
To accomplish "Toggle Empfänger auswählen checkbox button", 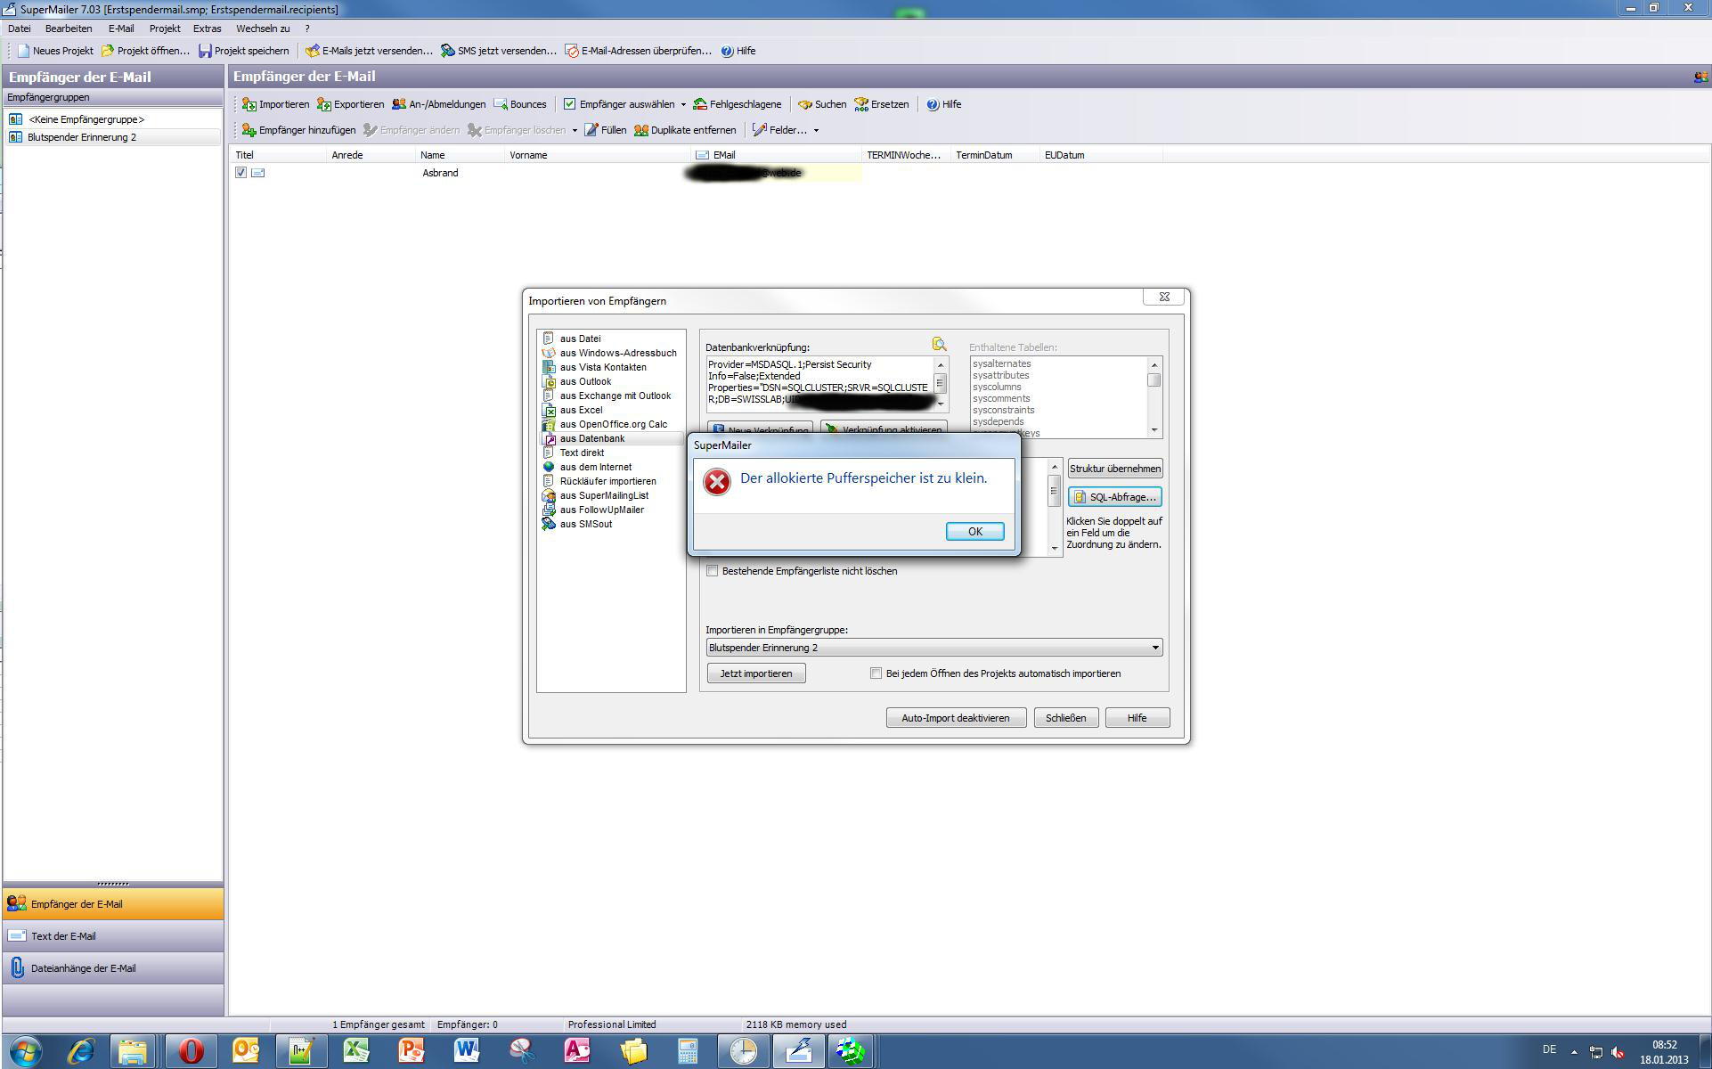I will click(618, 104).
